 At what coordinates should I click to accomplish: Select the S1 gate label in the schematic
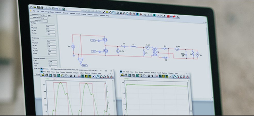coord(93,40)
